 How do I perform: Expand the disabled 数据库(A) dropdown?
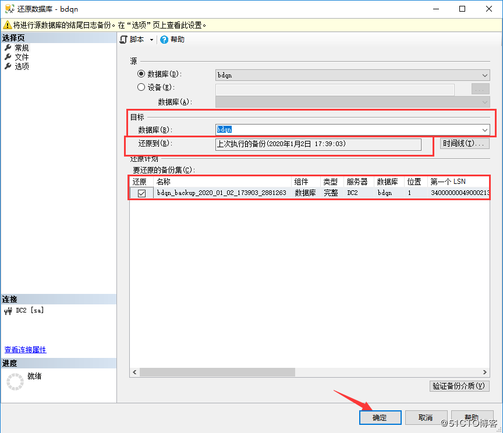tap(485, 102)
